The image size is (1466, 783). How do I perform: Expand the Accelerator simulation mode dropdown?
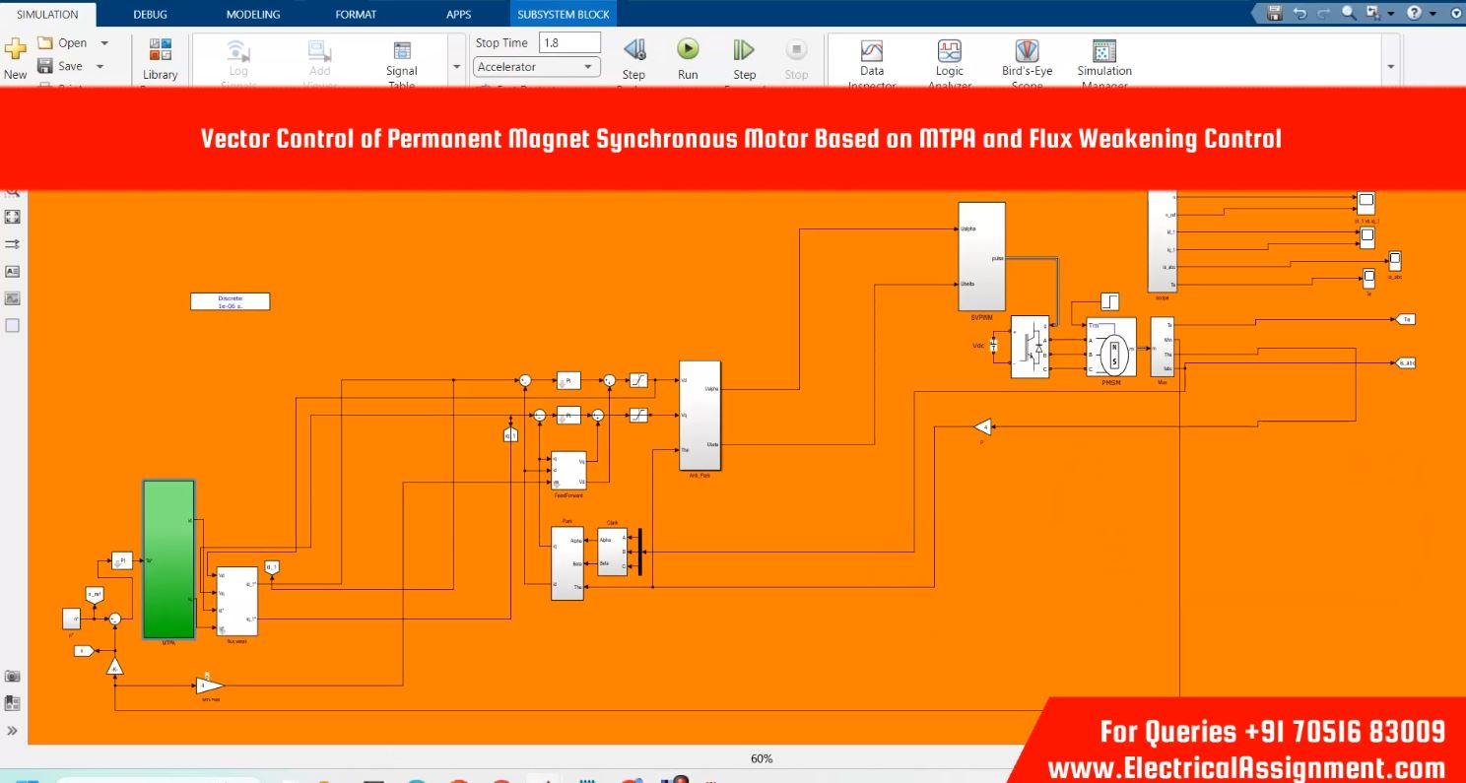[x=589, y=67]
